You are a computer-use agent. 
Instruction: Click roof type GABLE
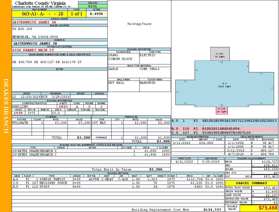pyautogui.click(x=113, y=69)
